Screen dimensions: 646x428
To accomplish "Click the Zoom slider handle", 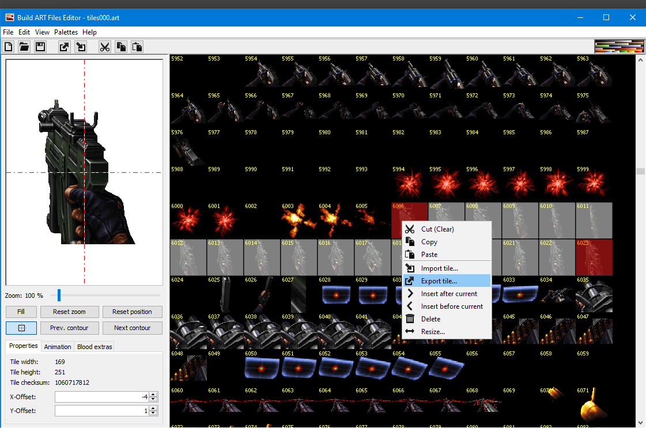I will coord(59,295).
